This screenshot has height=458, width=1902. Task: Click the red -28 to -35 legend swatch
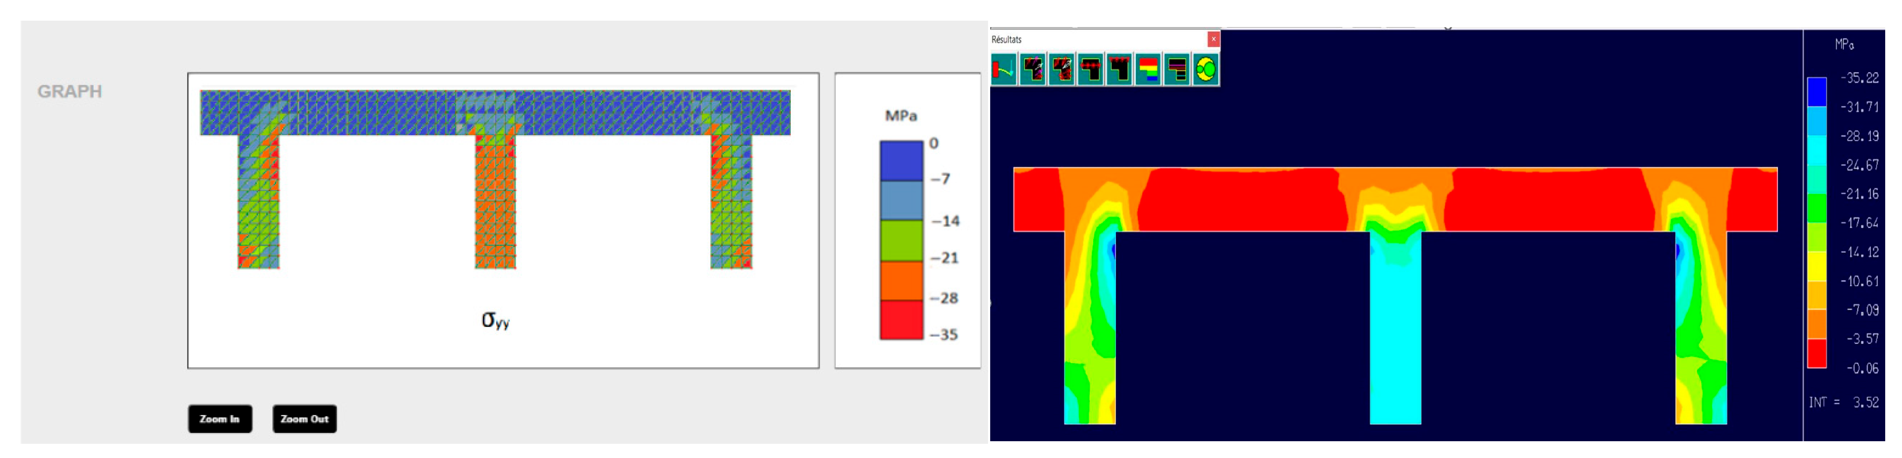click(x=901, y=319)
